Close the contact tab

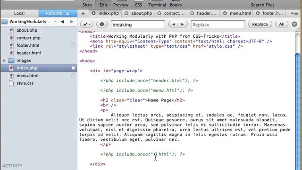[159, 13]
